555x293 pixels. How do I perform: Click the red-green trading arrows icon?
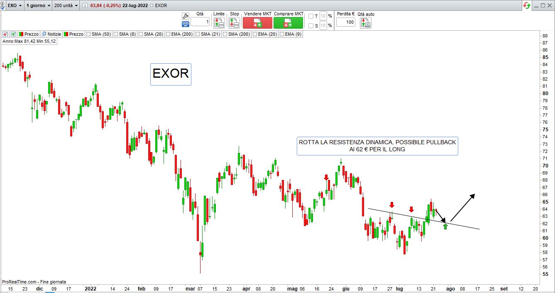tap(527, 5)
